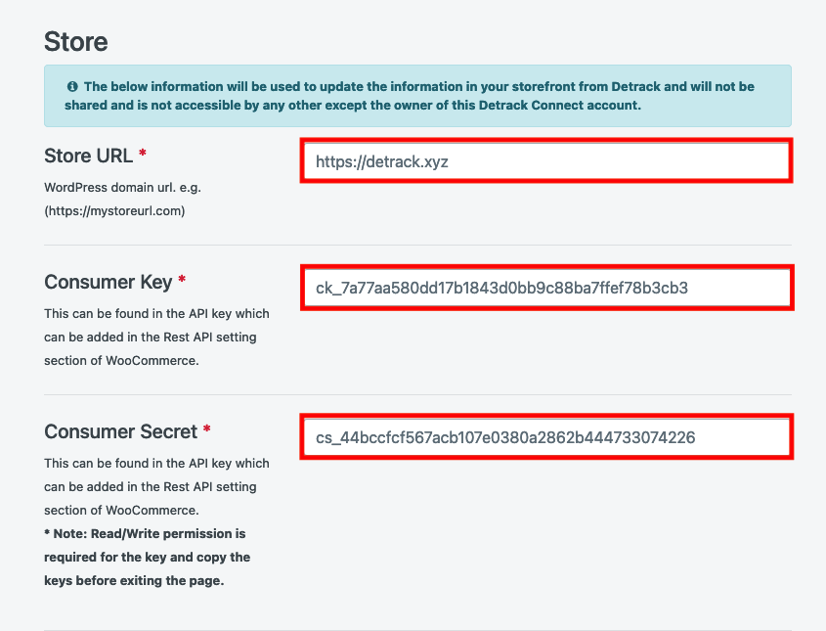The width and height of the screenshot is (826, 631).
Task: Click the divider line below Consumer Key section
Action: click(417, 394)
